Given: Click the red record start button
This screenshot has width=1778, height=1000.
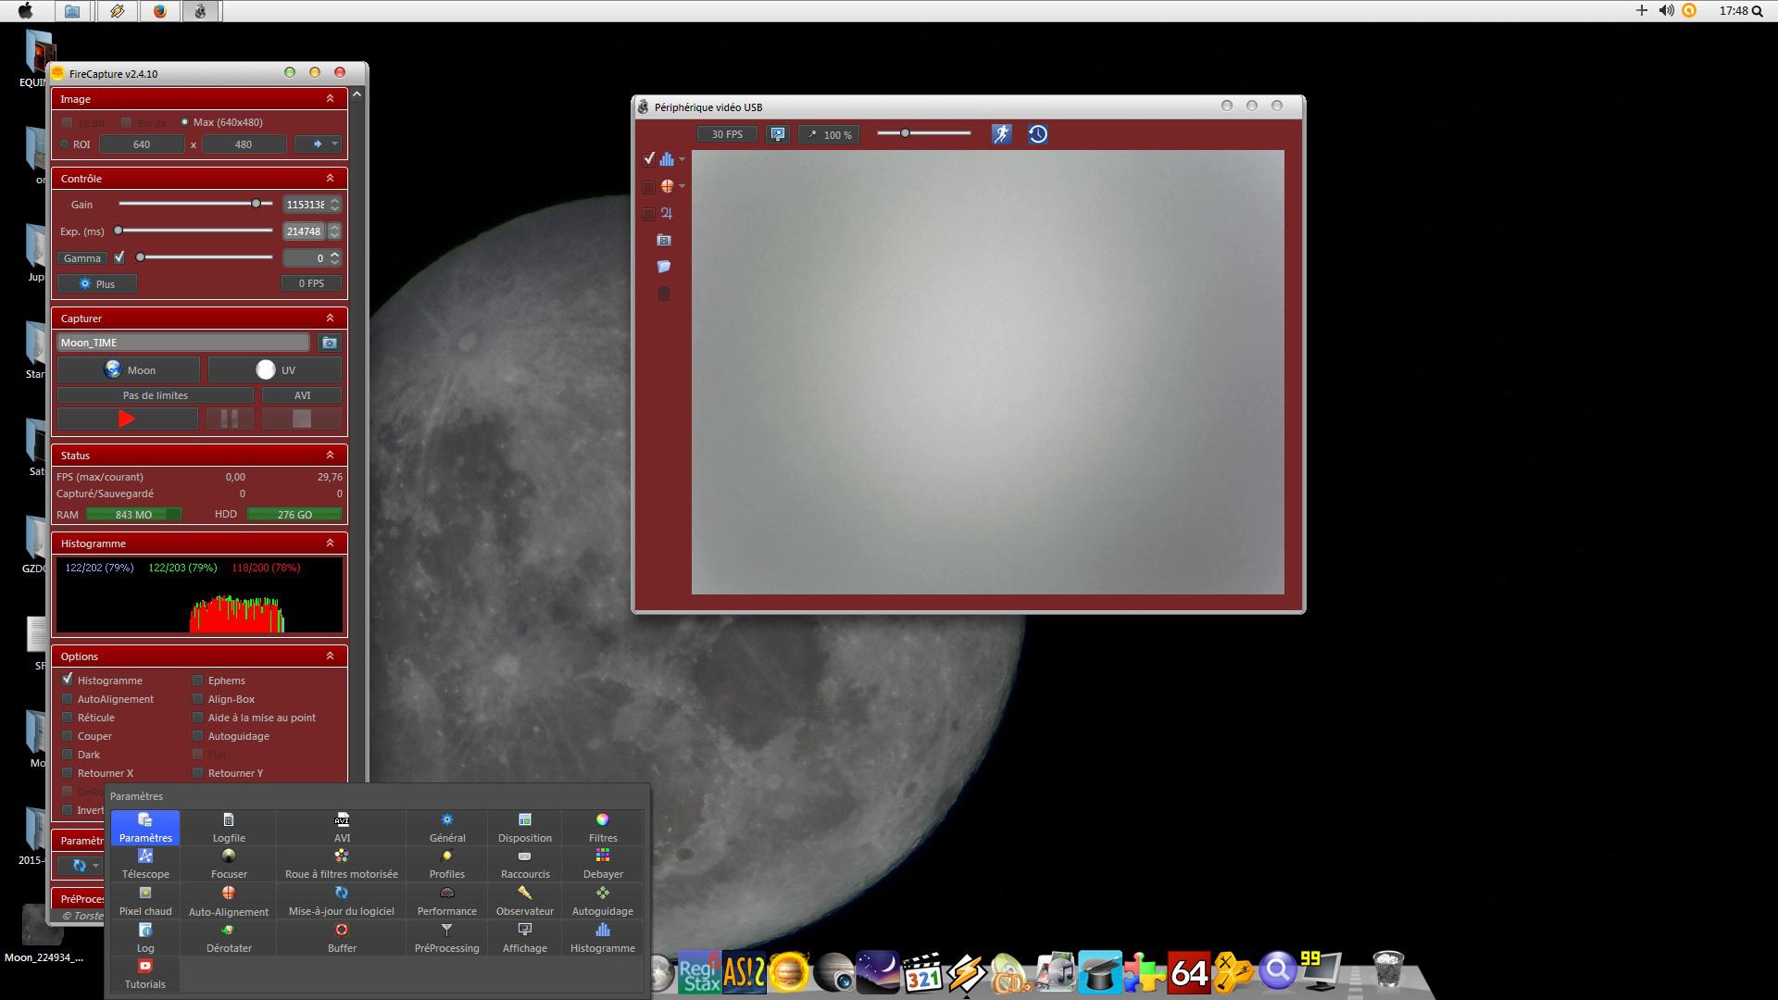Looking at the screenshot, I should (127, 419).
